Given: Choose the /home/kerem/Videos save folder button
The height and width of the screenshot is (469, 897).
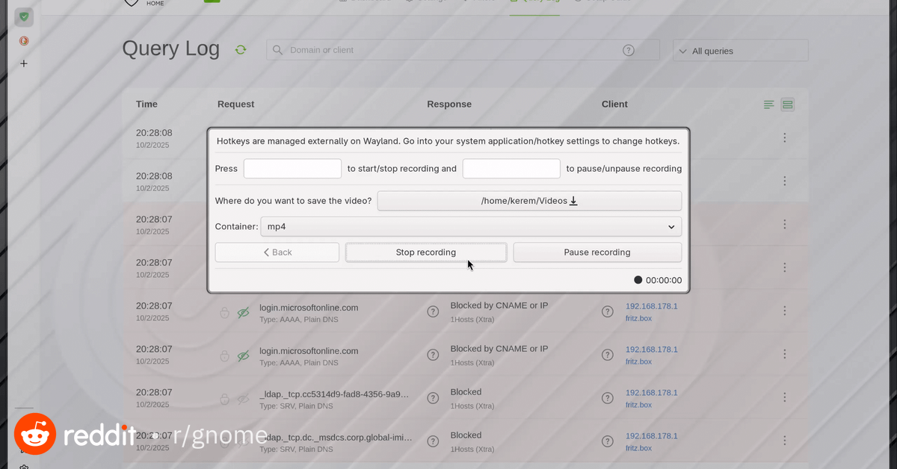Looking at the screenshot, I should pyautogui.click(x=529, y=201).
